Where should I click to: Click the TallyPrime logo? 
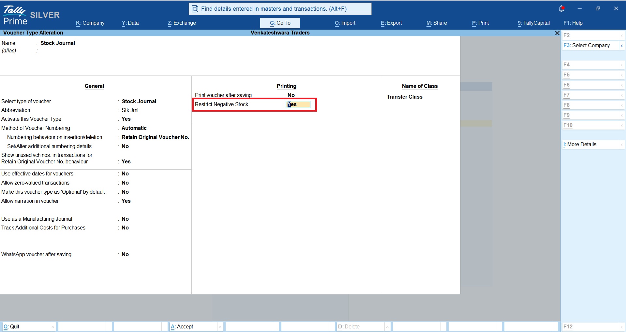15,16
